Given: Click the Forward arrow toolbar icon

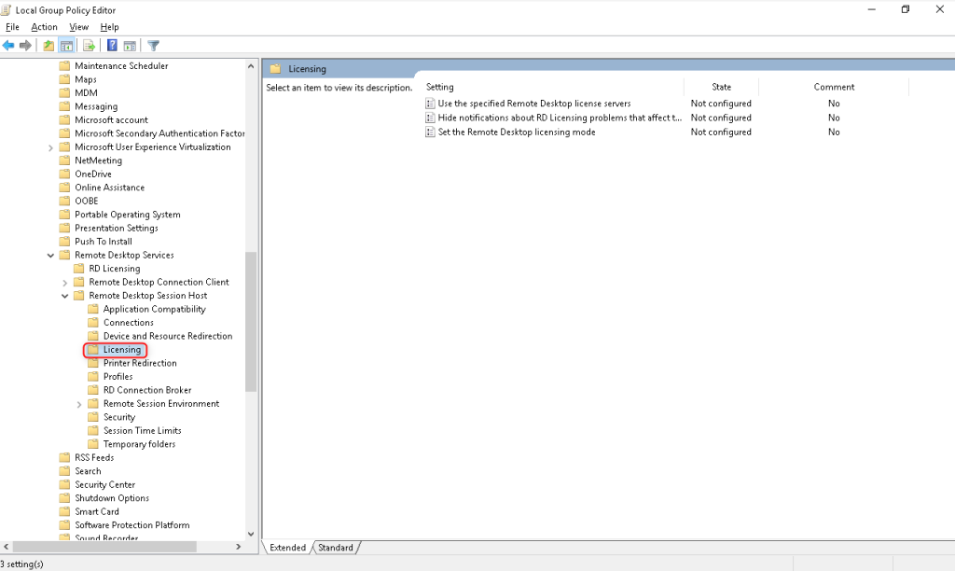Looking at the screenshot, I should 25,46.
